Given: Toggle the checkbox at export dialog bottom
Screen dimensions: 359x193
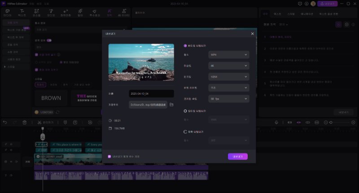Looking at the screenshot, I should click(109, 156).
